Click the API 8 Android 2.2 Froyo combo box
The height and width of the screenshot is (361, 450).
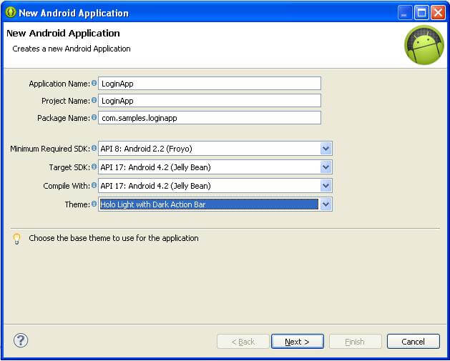point(215,149)
